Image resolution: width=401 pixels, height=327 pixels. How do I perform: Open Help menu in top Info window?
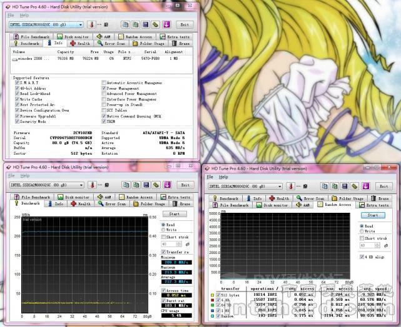pos(24,16)
